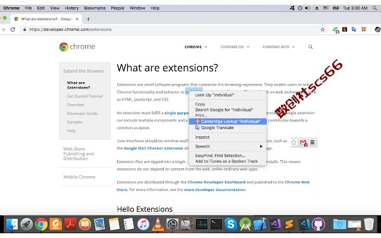
Task: Bookmark this page with the star icon
Action: pyautogui.click(x=323, y=30)
